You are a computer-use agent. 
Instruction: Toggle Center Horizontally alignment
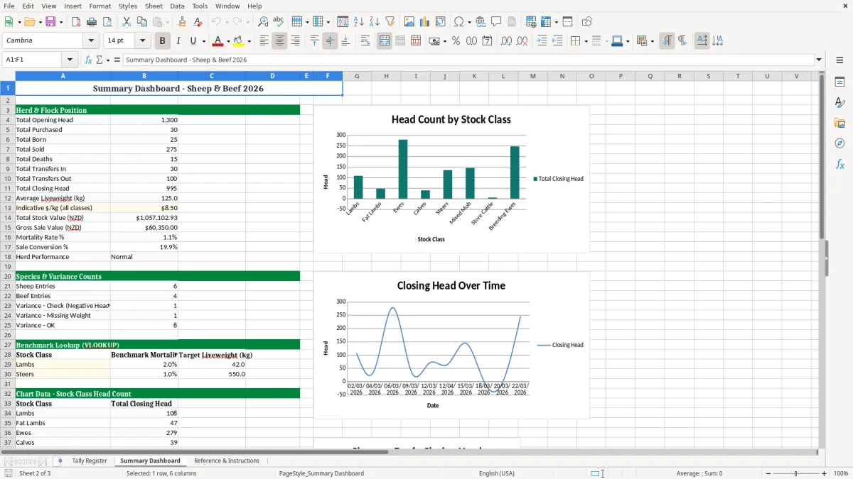click(279, 41)
